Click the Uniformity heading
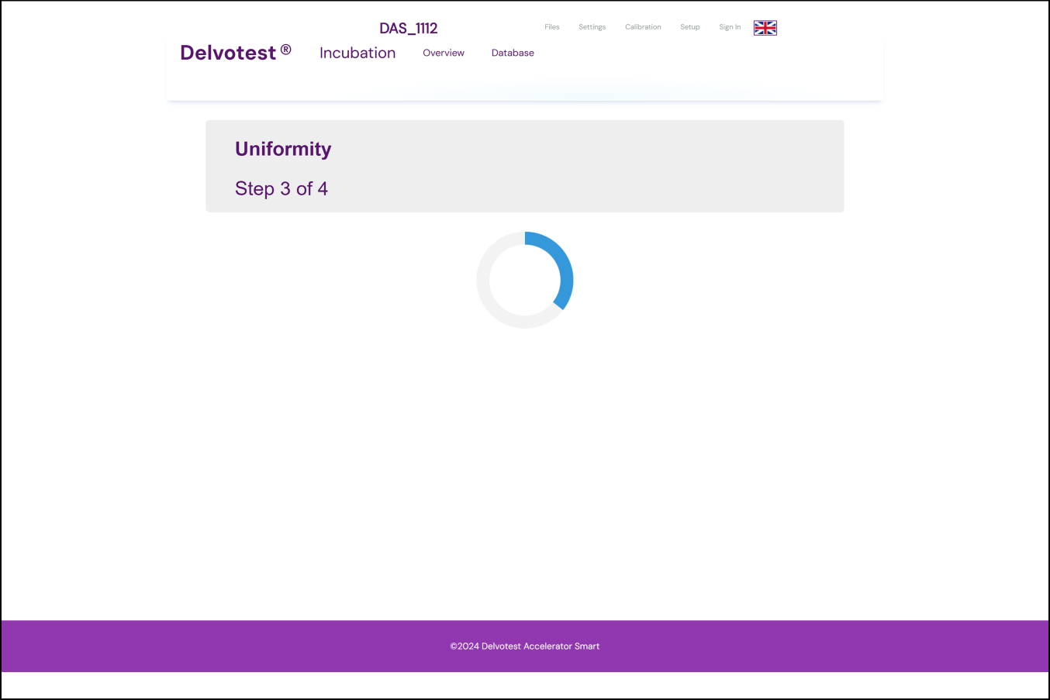 pos(283,149)
